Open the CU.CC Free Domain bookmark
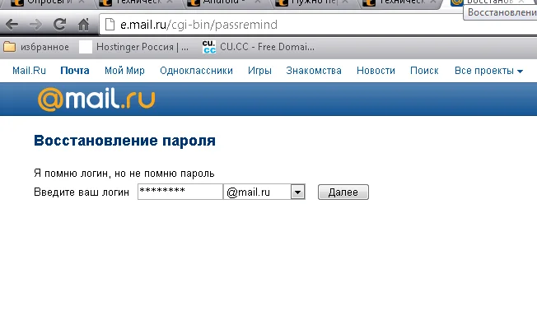Viewport: 537px width, 329px height. [259, 47]
